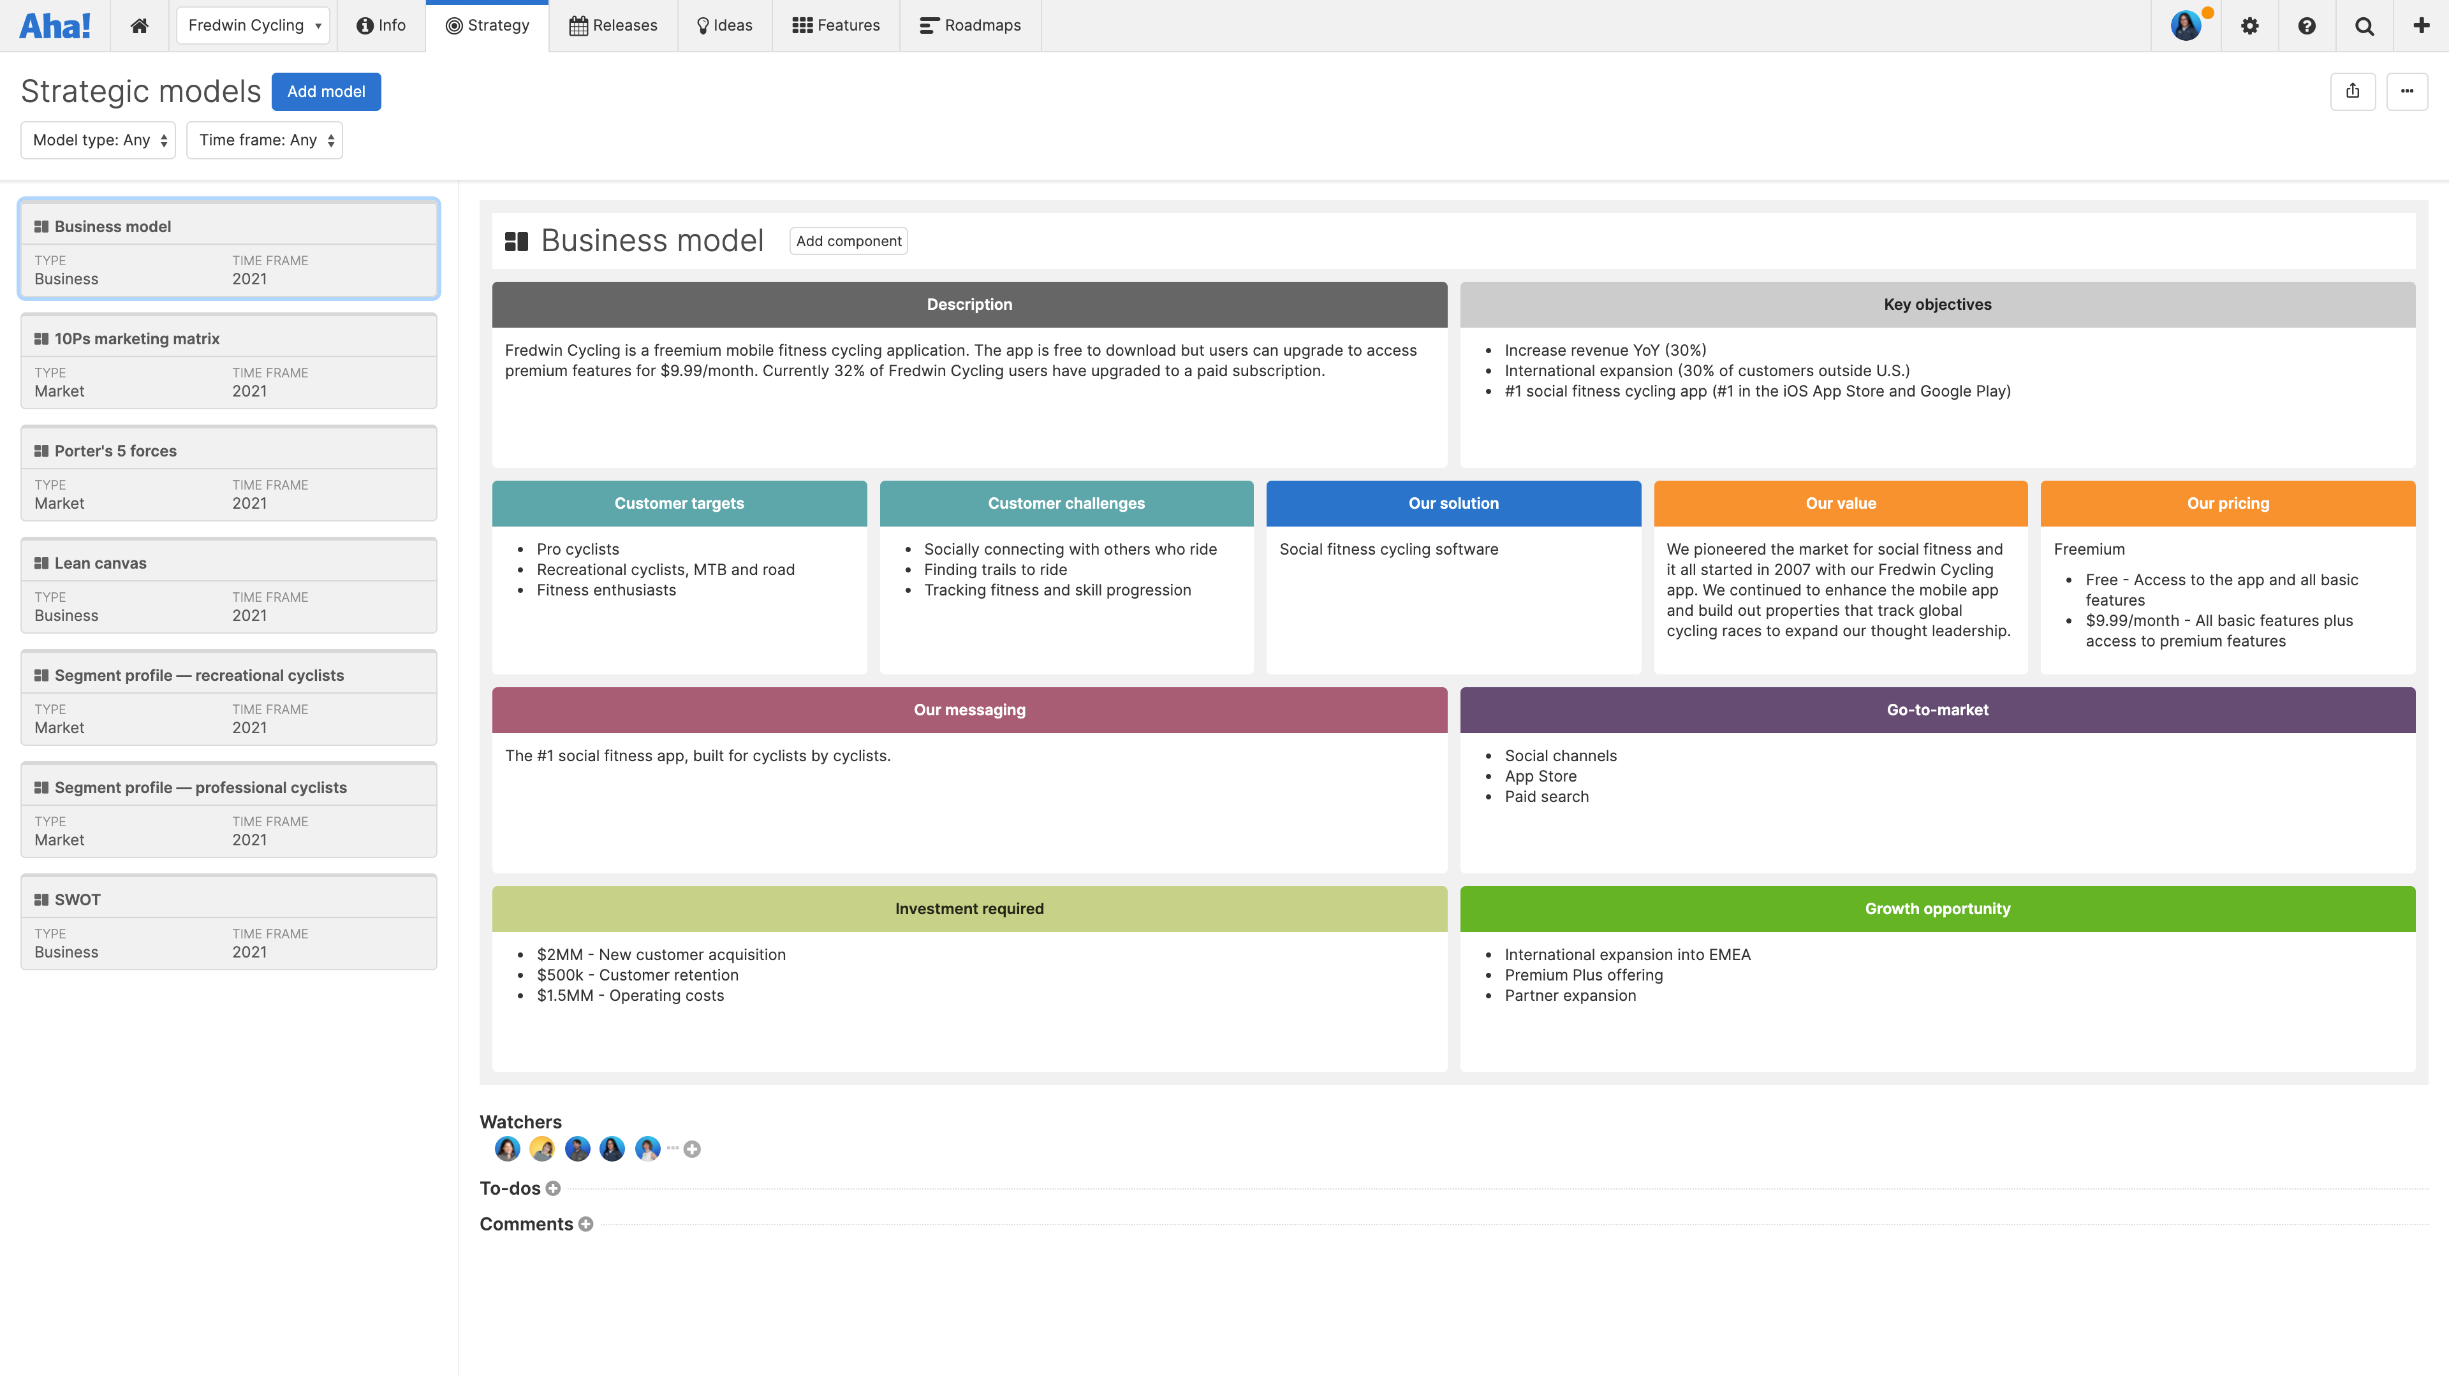This screenshot has width=2449, height=1377.
Task: Add a to-do with the plus icon
Action: point(554,1188)
